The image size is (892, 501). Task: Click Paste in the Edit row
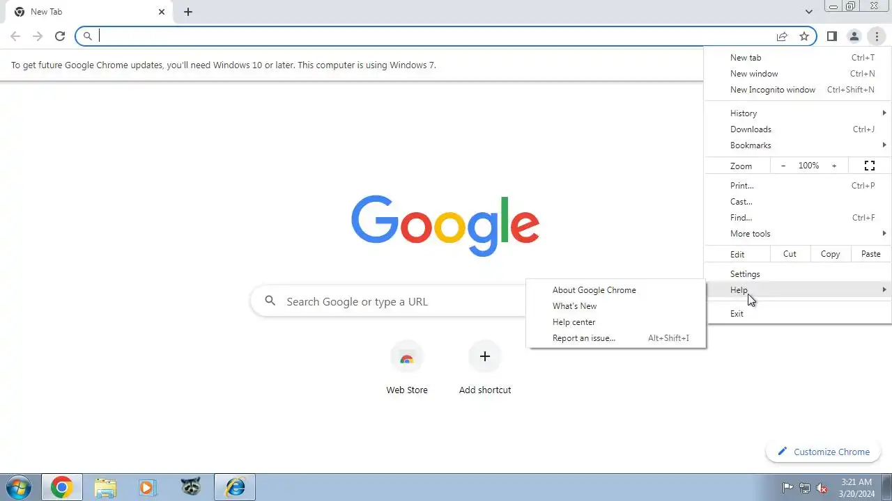click(x=871, y=254)
